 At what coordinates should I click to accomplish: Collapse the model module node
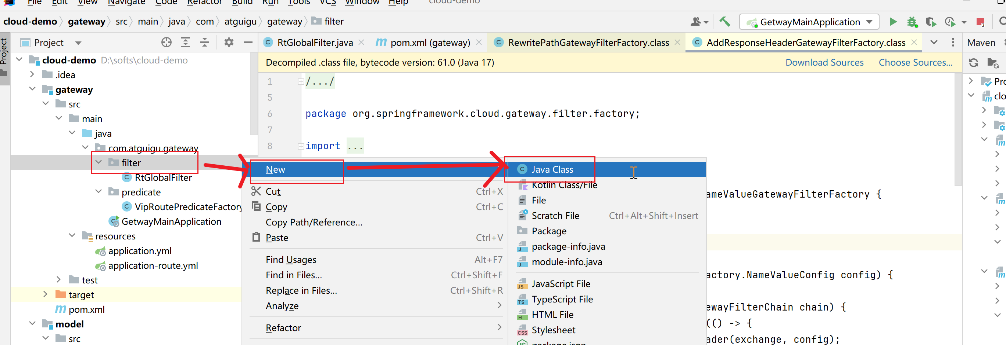coord(32,324)
